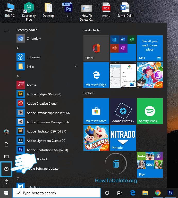Select How To Delete C... desktop file
178x198 pixels.
click(x=87, y=13)
